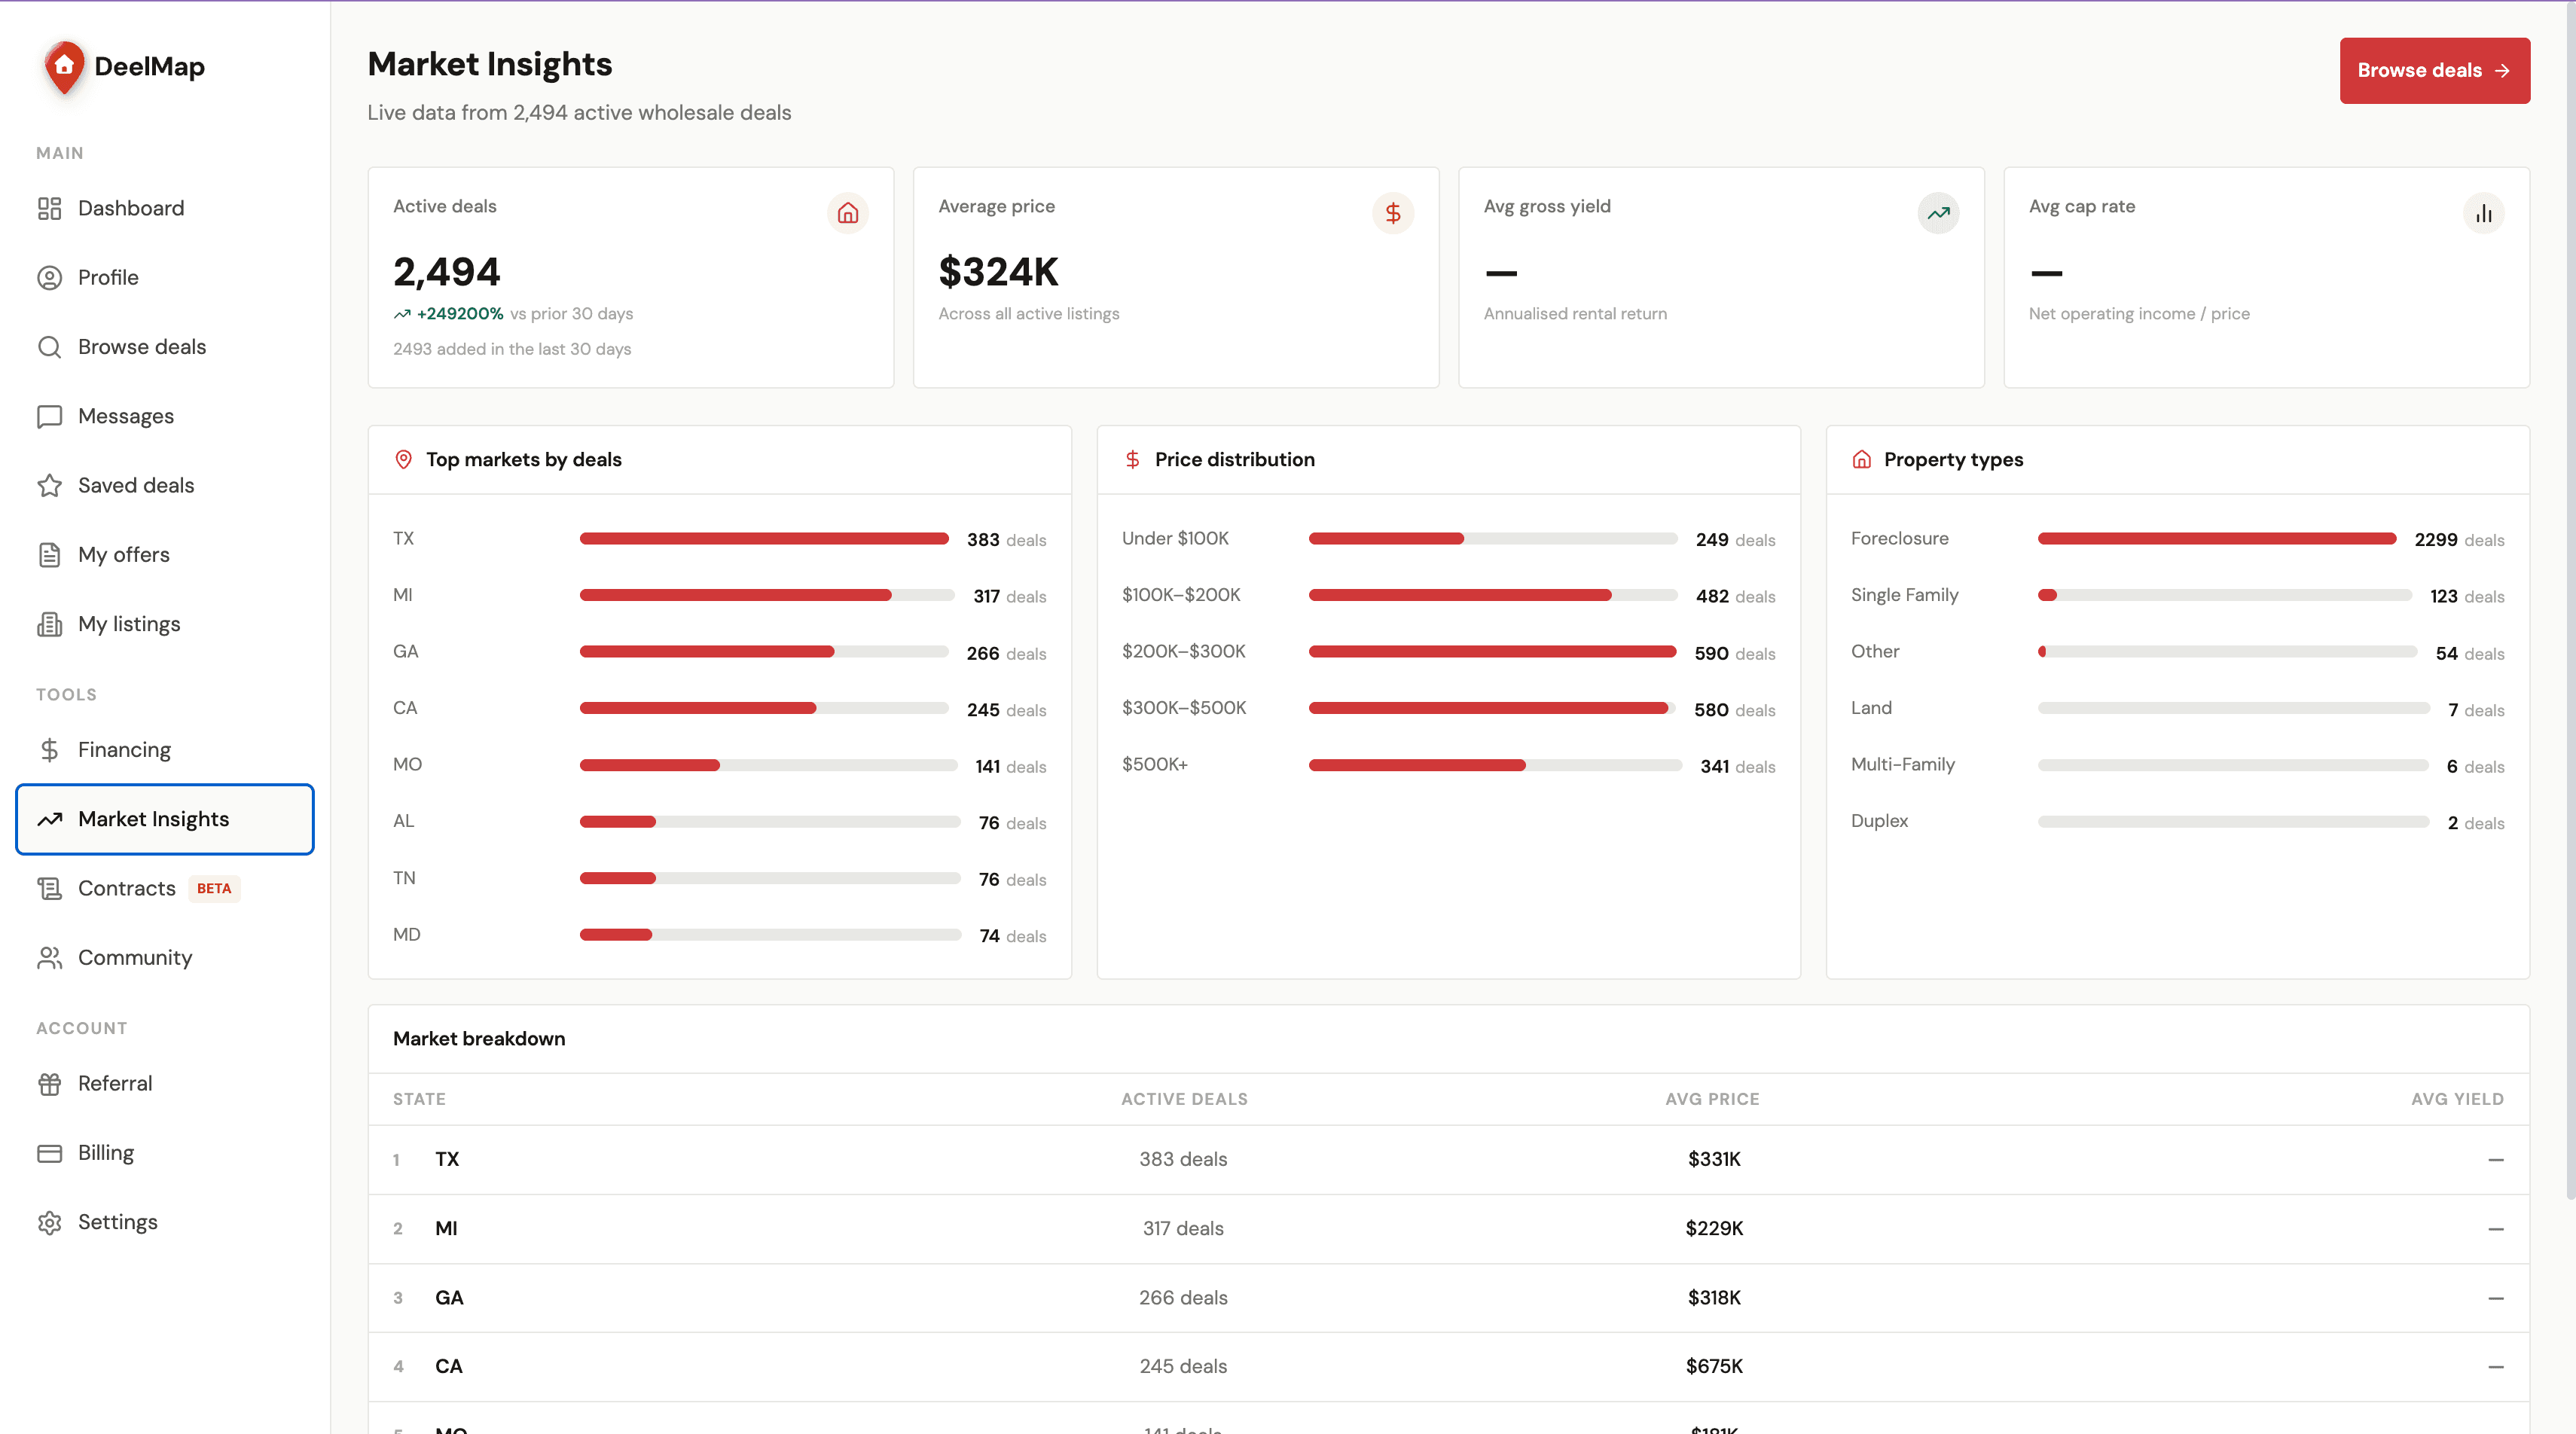The height and width of the screenshot is (1434, 2576).
Task: Click the Settings gear icon
Action: tap(49, 1222)
